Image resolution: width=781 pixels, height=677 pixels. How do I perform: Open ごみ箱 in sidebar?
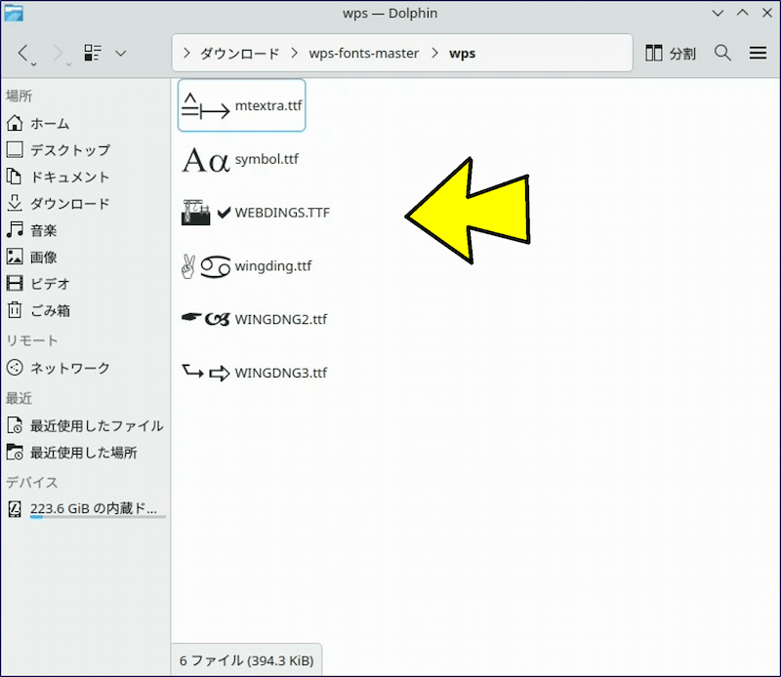pyautogui.click(x=50, y=310)
